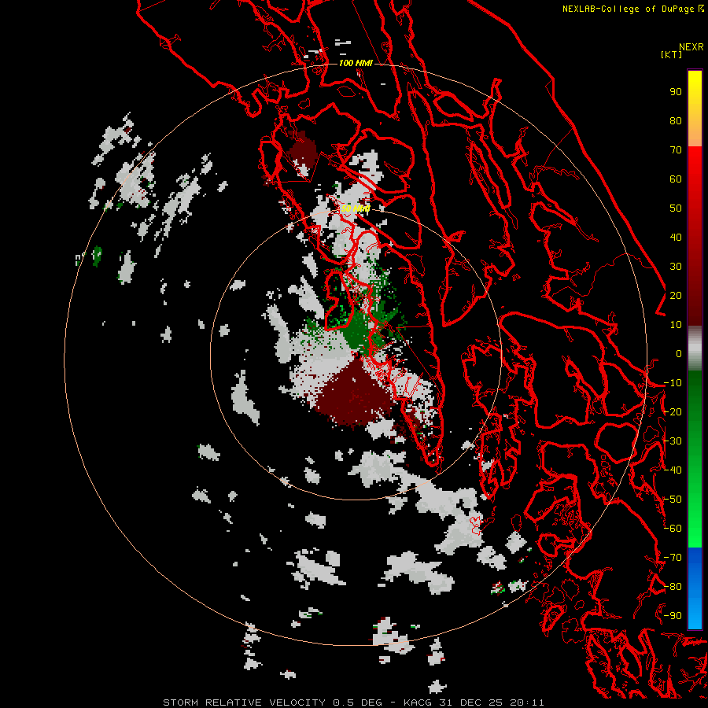Click the positive 50 scale value
Image resolution: width=708 pixels, height=708 pixels.
click(676, 208)
